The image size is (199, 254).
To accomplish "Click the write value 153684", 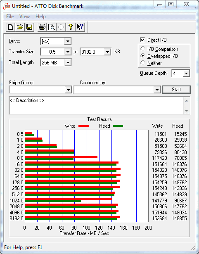I will (159, 218).
